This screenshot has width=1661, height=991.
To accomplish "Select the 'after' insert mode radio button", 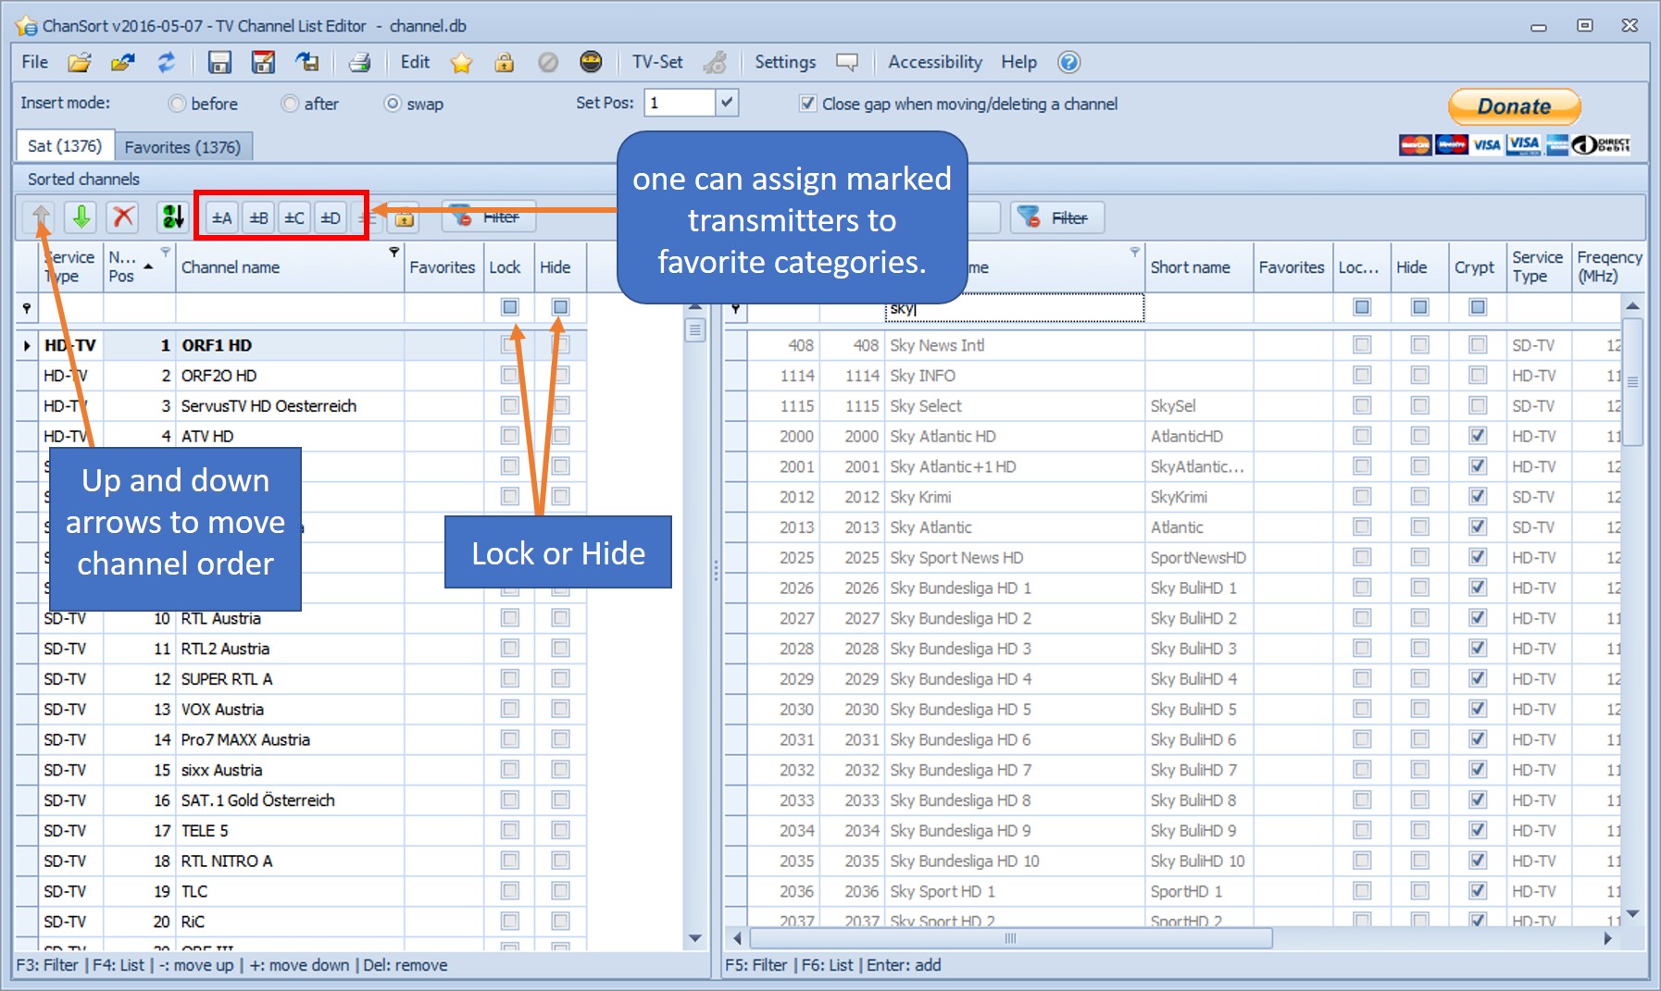I will [x=290, y=104].
